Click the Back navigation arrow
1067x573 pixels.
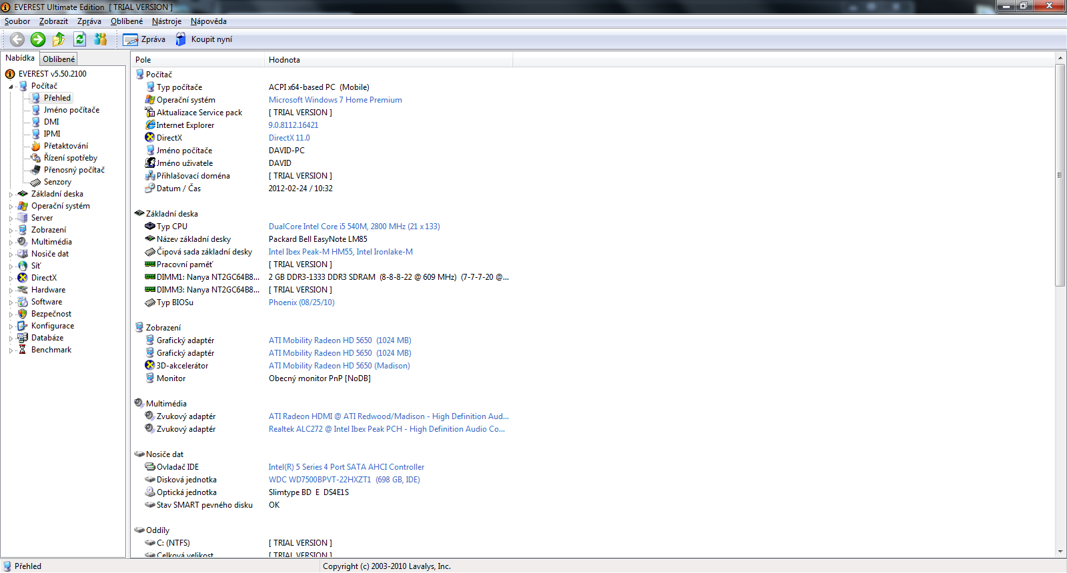pos(17,39)
